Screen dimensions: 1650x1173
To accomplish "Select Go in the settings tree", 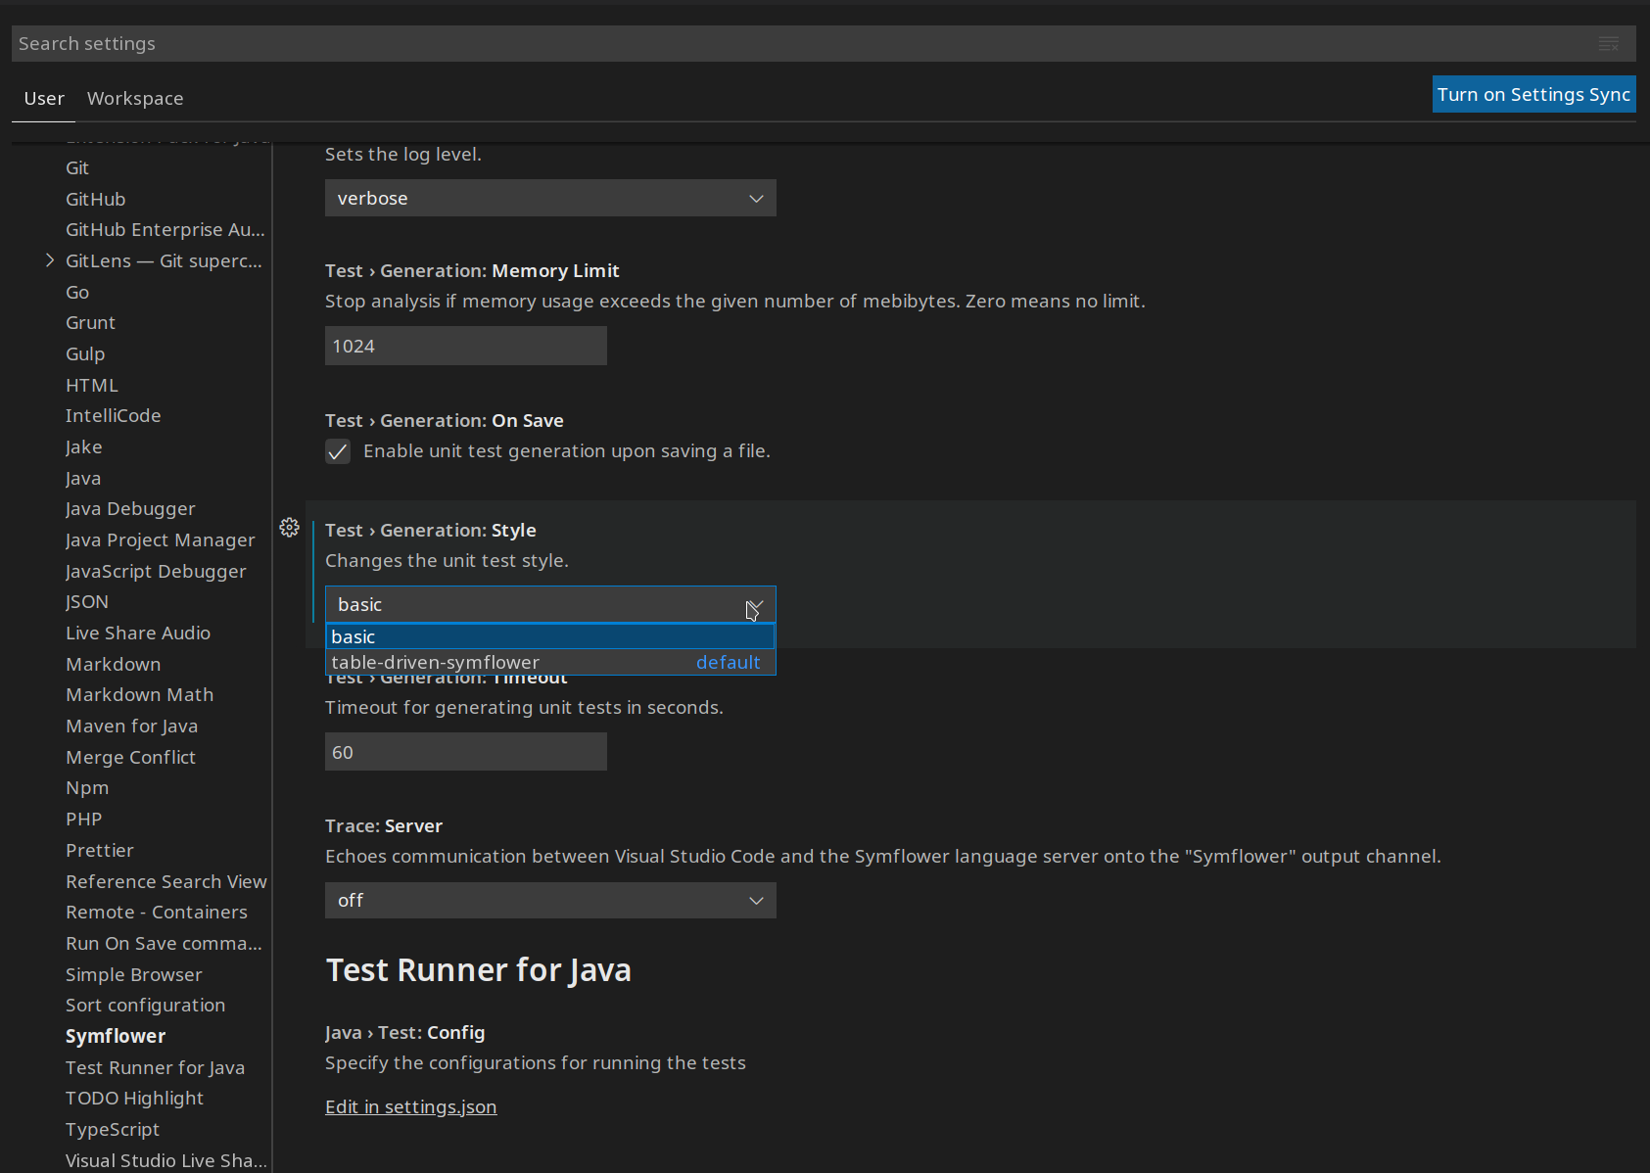I will [77, 292].
